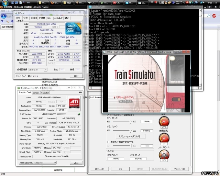
Task: Click the fan speed gauge icon
Action: point(164,155)
